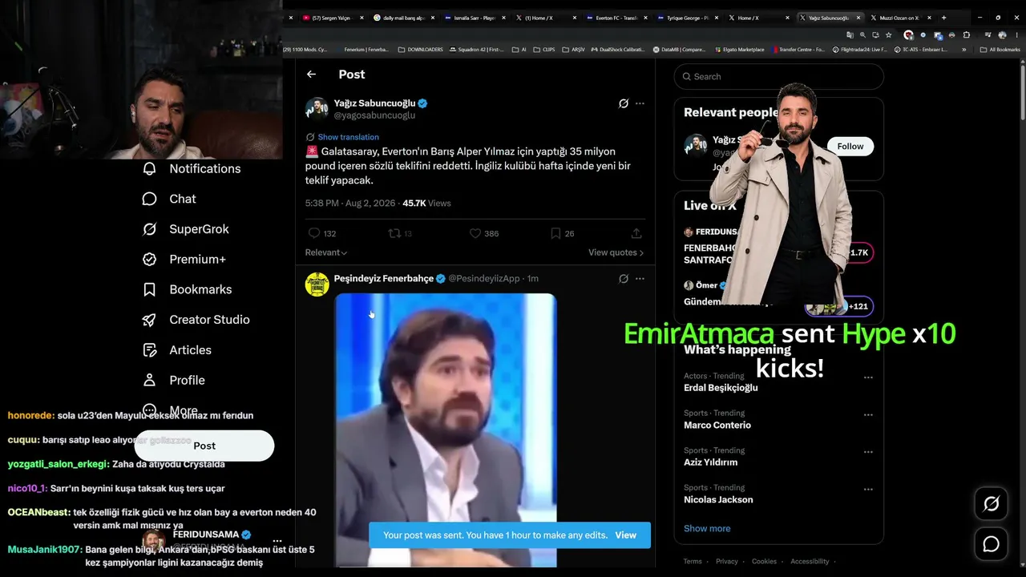Click the Chat bubble icon
Screen dimensions: 1026x577
click(x=149, y=199)
